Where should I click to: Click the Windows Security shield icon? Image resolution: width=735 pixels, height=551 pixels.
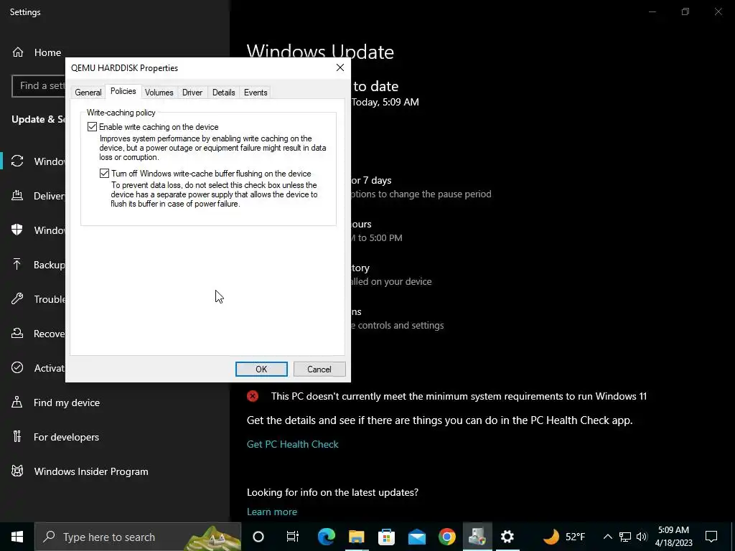coord(17,230)
